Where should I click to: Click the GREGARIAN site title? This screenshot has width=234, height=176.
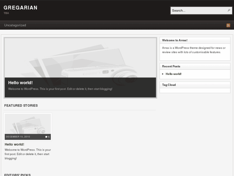pos(21,8)
